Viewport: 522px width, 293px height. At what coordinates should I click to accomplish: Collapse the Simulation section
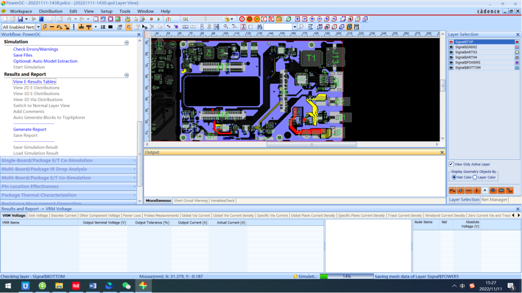tap(126, 42)
